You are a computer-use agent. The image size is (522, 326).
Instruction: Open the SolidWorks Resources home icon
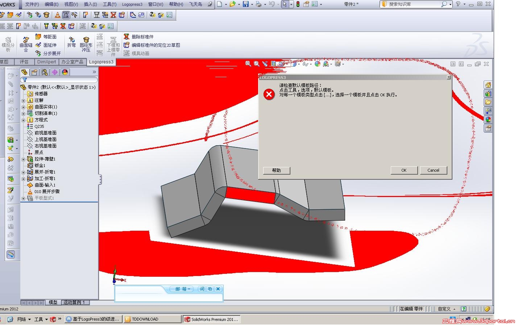[488, 85]
